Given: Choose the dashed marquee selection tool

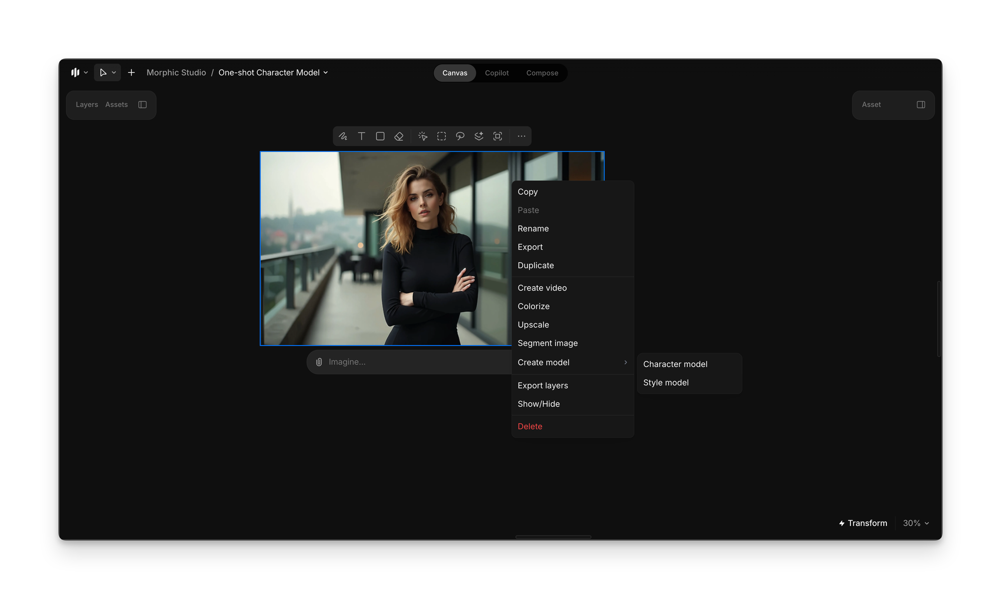Looking at the screenshot, I should (441, 136).
